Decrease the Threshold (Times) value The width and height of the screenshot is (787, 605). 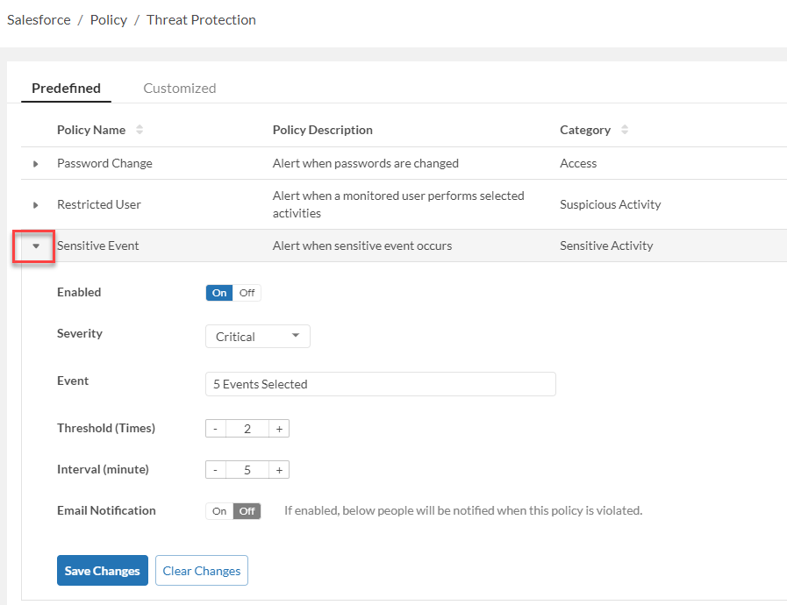pyautogui.click(x=215, y=429)
